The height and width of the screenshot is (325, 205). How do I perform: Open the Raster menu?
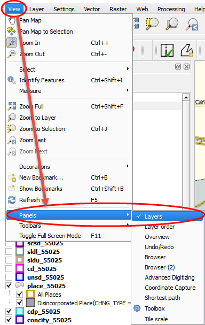[118, 9]
